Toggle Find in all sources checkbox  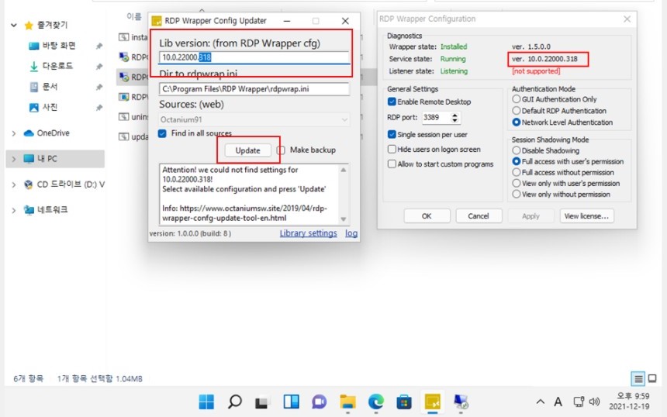162,133
